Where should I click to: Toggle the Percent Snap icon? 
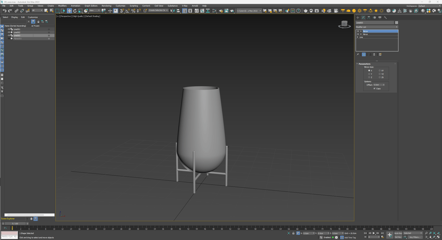[x=133, y=11]
